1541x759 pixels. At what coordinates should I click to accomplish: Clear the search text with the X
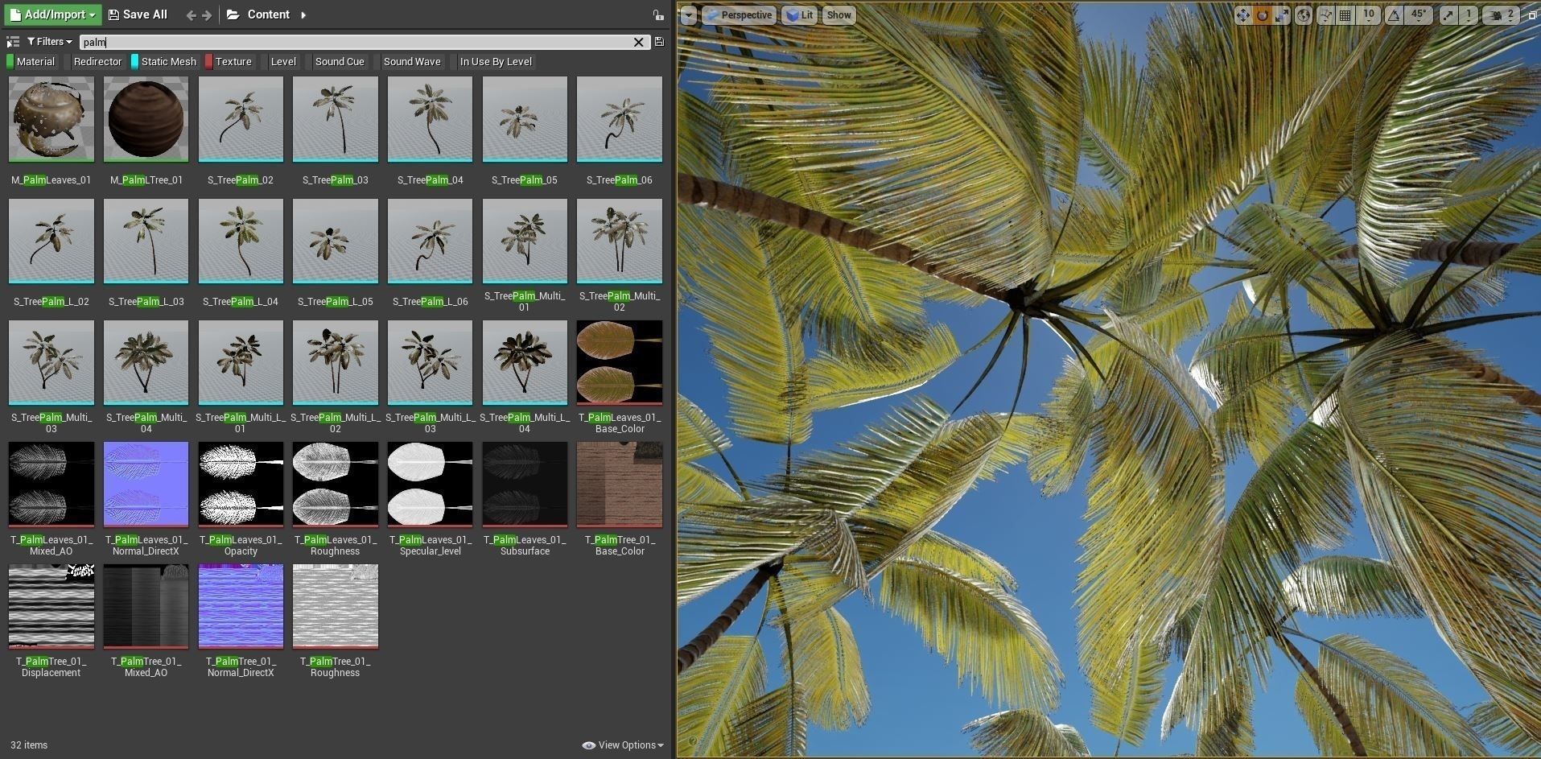click(639, 42)
